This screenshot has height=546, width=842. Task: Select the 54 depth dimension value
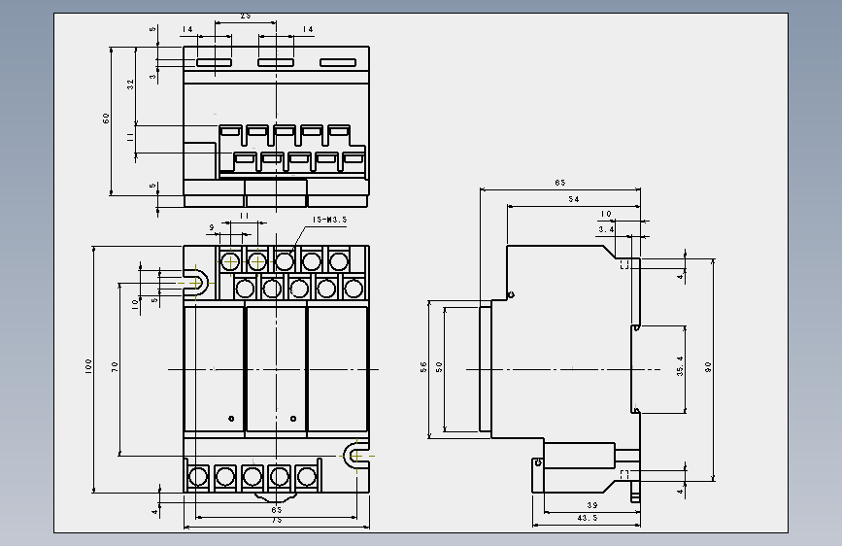574,199
